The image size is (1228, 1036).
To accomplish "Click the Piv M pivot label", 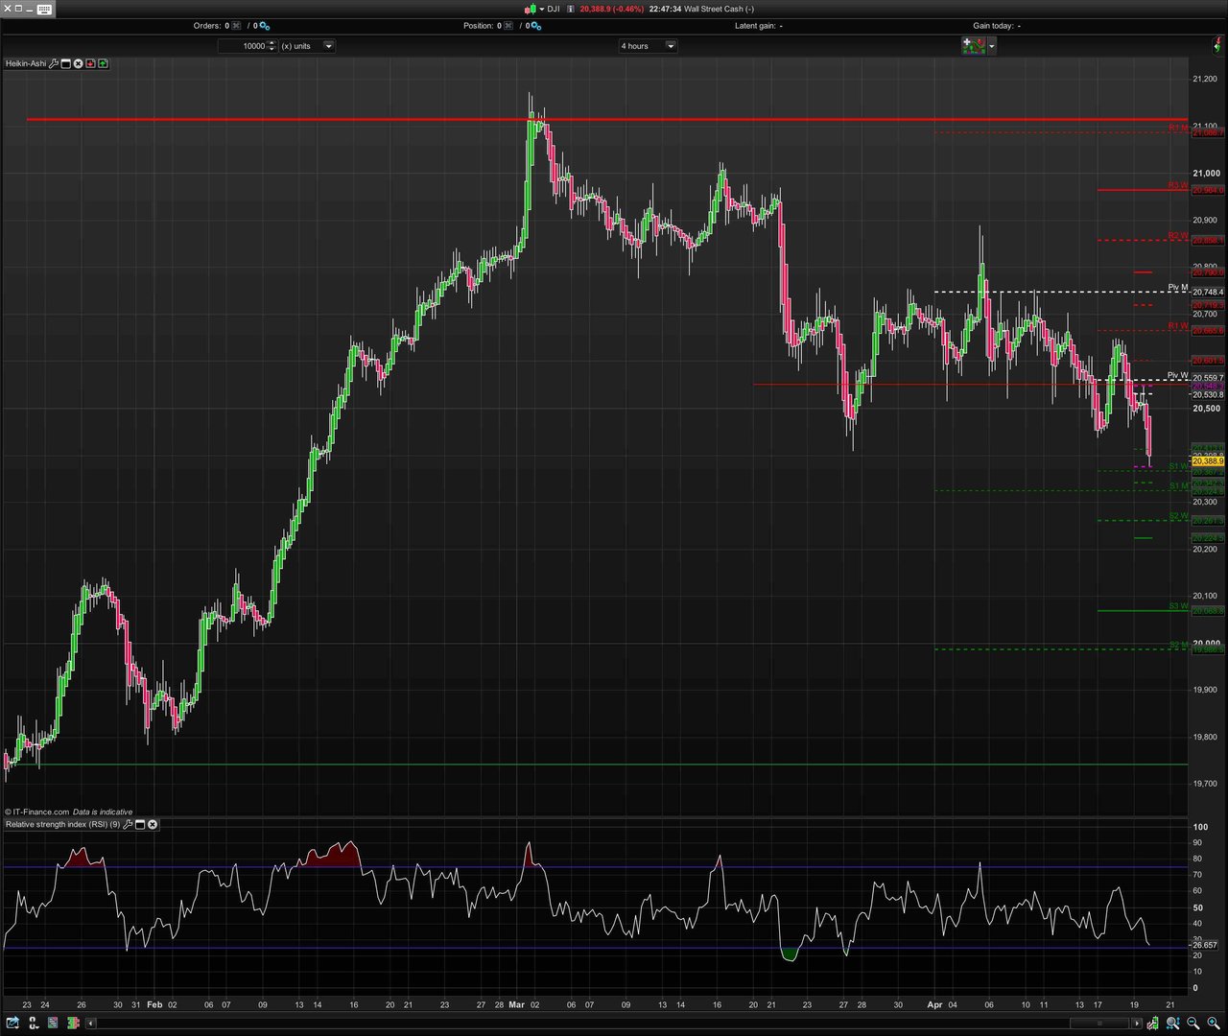I will point(1178,288).
